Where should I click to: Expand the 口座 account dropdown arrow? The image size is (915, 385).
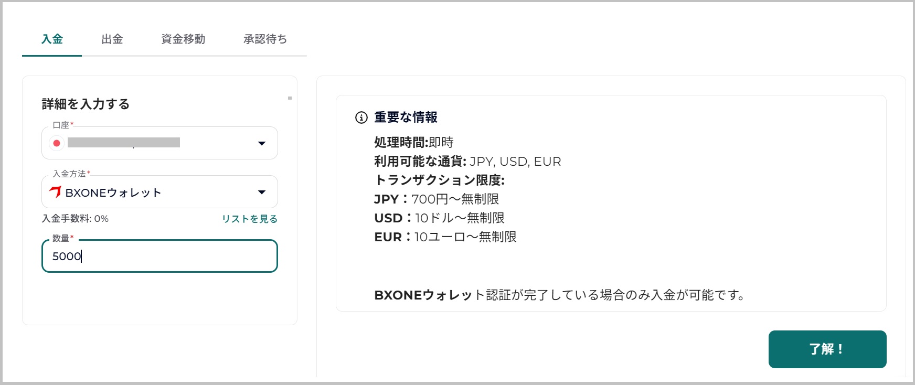click(x=262, y=143)
